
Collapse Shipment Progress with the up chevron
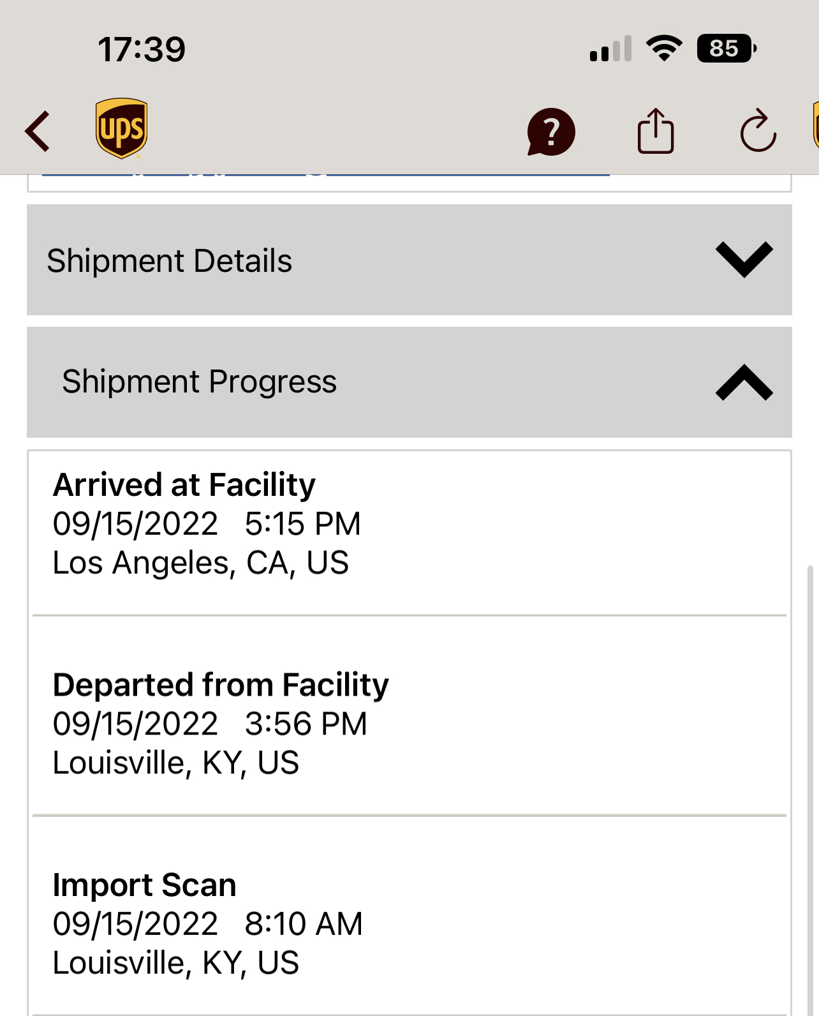(744, 382)
